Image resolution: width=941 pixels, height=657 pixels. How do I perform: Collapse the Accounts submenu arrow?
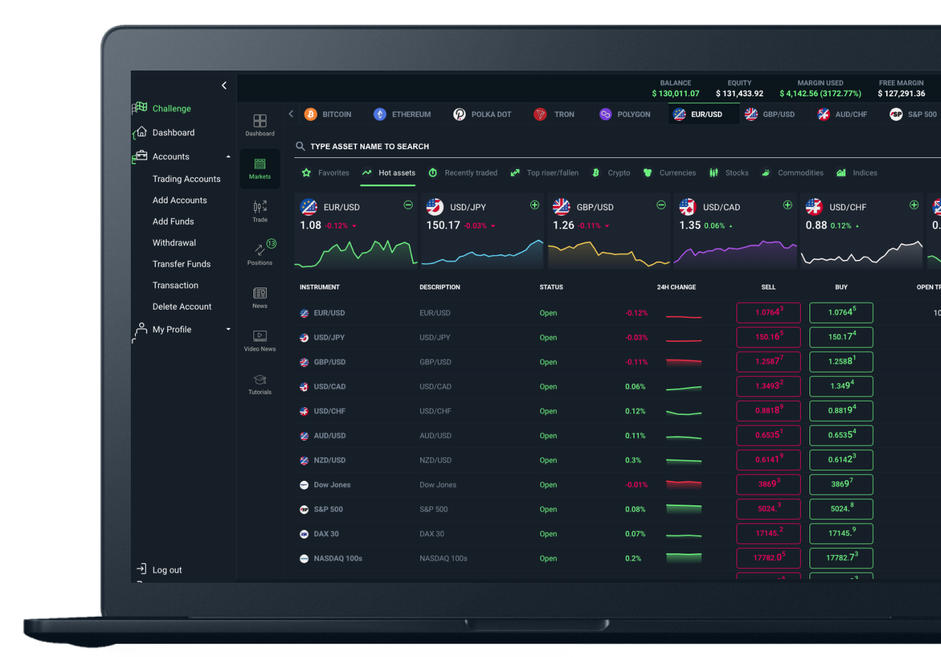click(x=228, y=157)
